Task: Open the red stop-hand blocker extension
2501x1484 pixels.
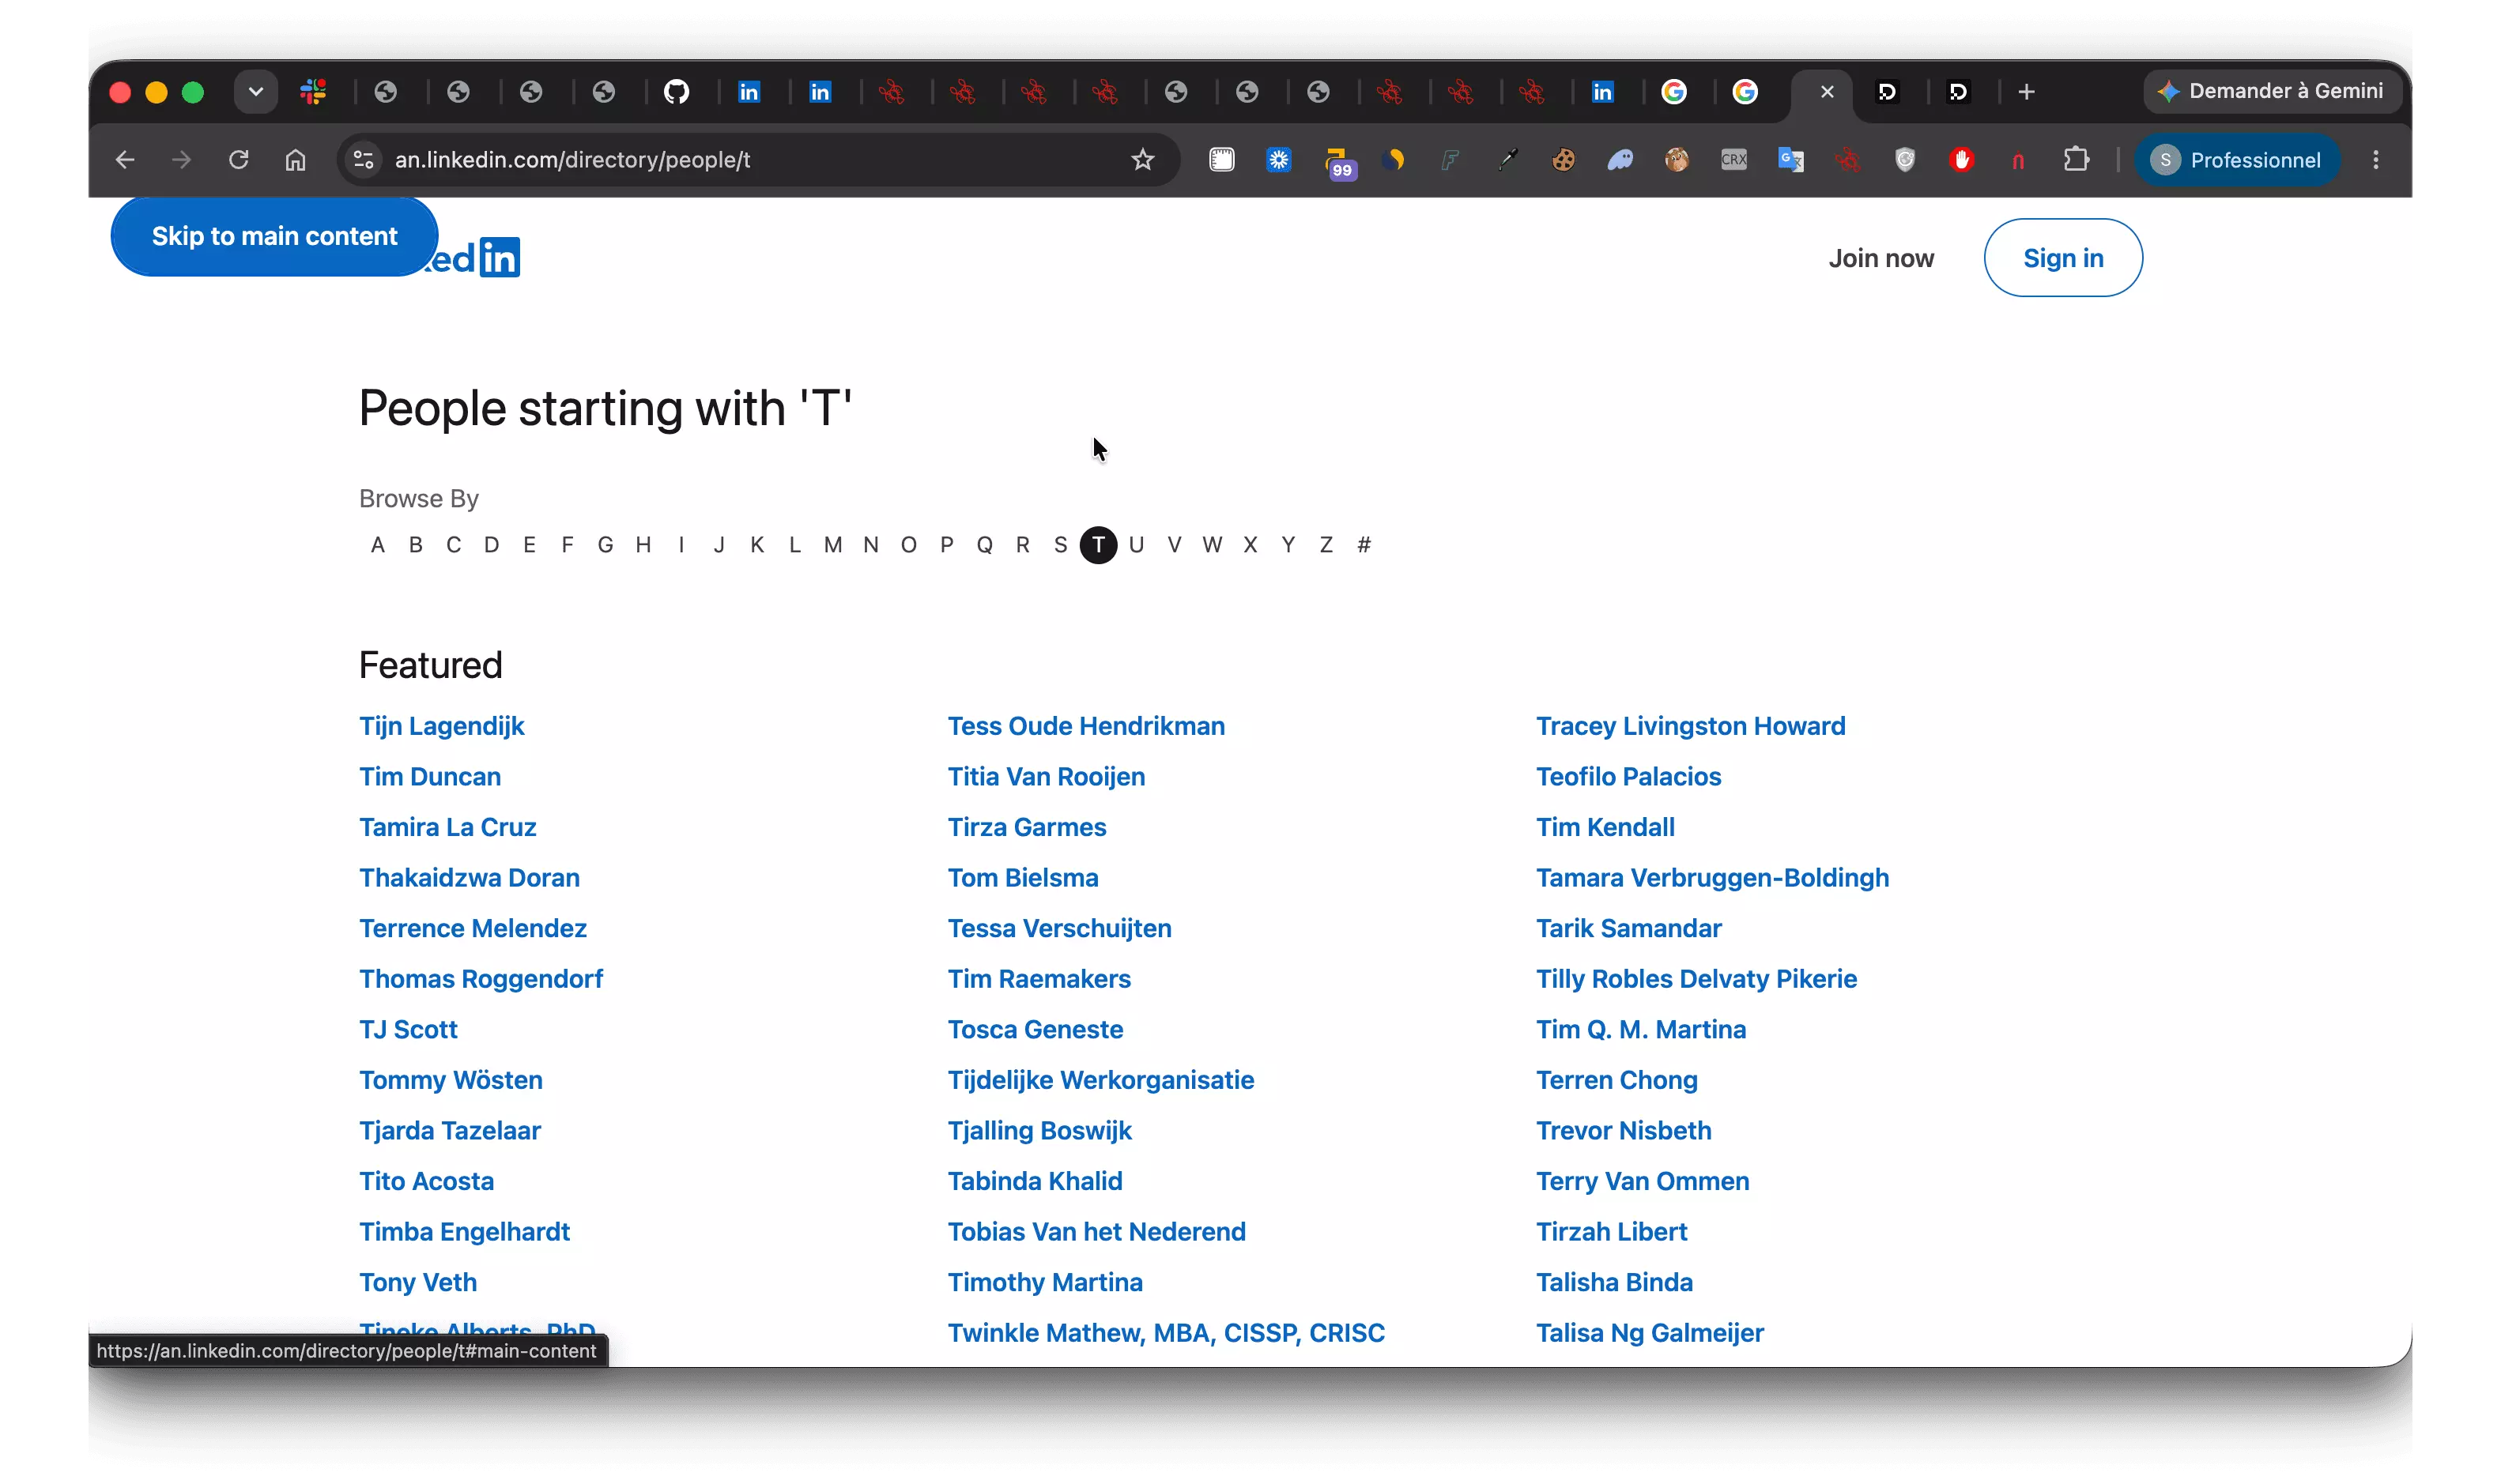Action: click(1962, 160)
